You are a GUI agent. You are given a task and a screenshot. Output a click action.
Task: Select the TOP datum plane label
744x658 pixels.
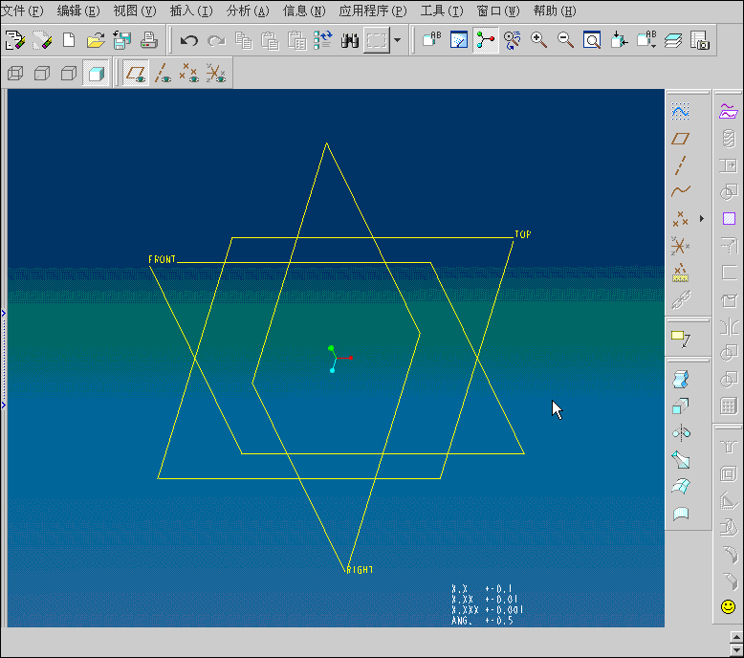[x=523, y=234]
